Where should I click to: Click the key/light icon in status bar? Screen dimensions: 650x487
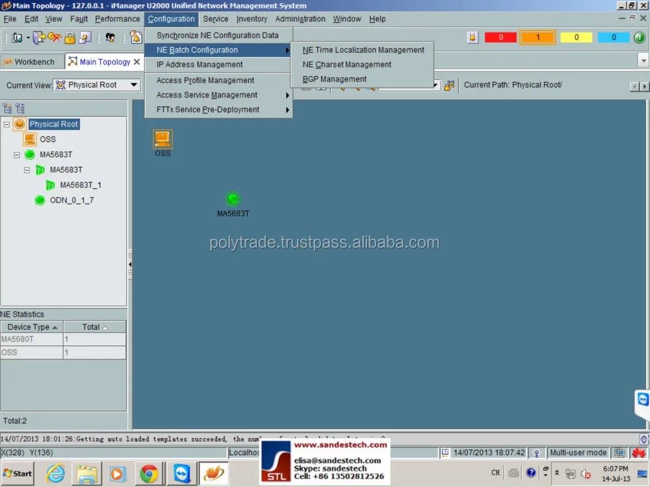point(536,453)
